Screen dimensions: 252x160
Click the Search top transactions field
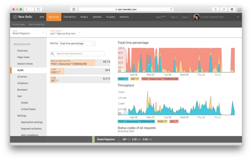[77, 53]
